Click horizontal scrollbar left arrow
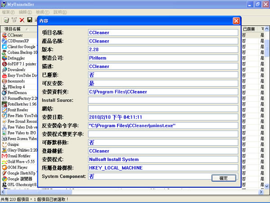The image size is (270, 203). [x=3, y=192]
